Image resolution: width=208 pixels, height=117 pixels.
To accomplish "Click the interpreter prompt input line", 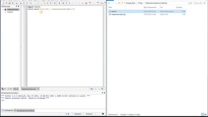I will (53, 100).
